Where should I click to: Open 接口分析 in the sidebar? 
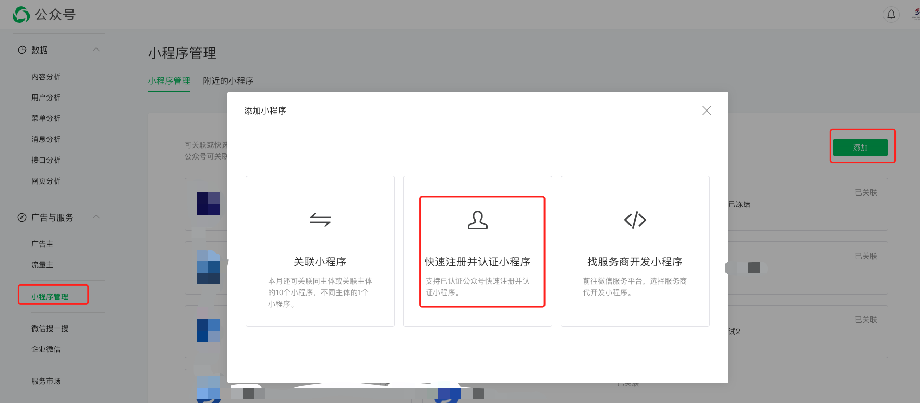(46, 160)
